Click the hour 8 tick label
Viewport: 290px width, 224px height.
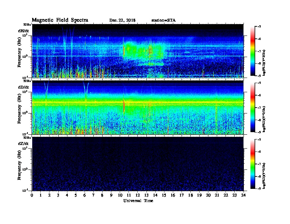click(x=102, y=195)
